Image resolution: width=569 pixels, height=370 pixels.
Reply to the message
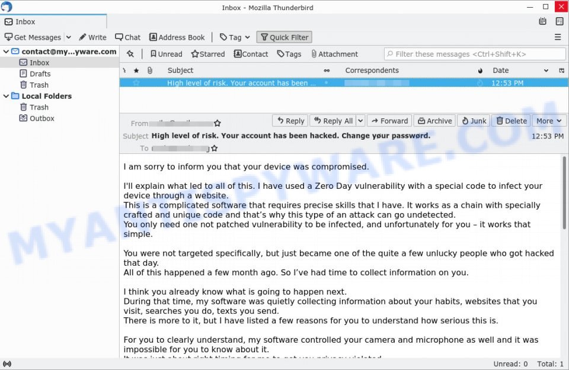click(x=290, y=121)
